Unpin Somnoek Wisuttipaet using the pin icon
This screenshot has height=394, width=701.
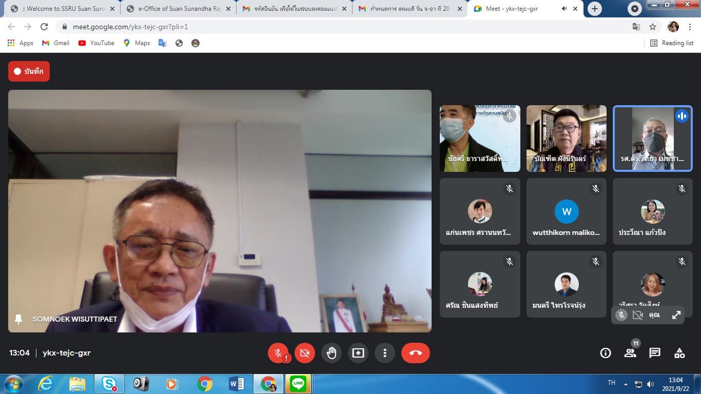[x=19, y=319]
